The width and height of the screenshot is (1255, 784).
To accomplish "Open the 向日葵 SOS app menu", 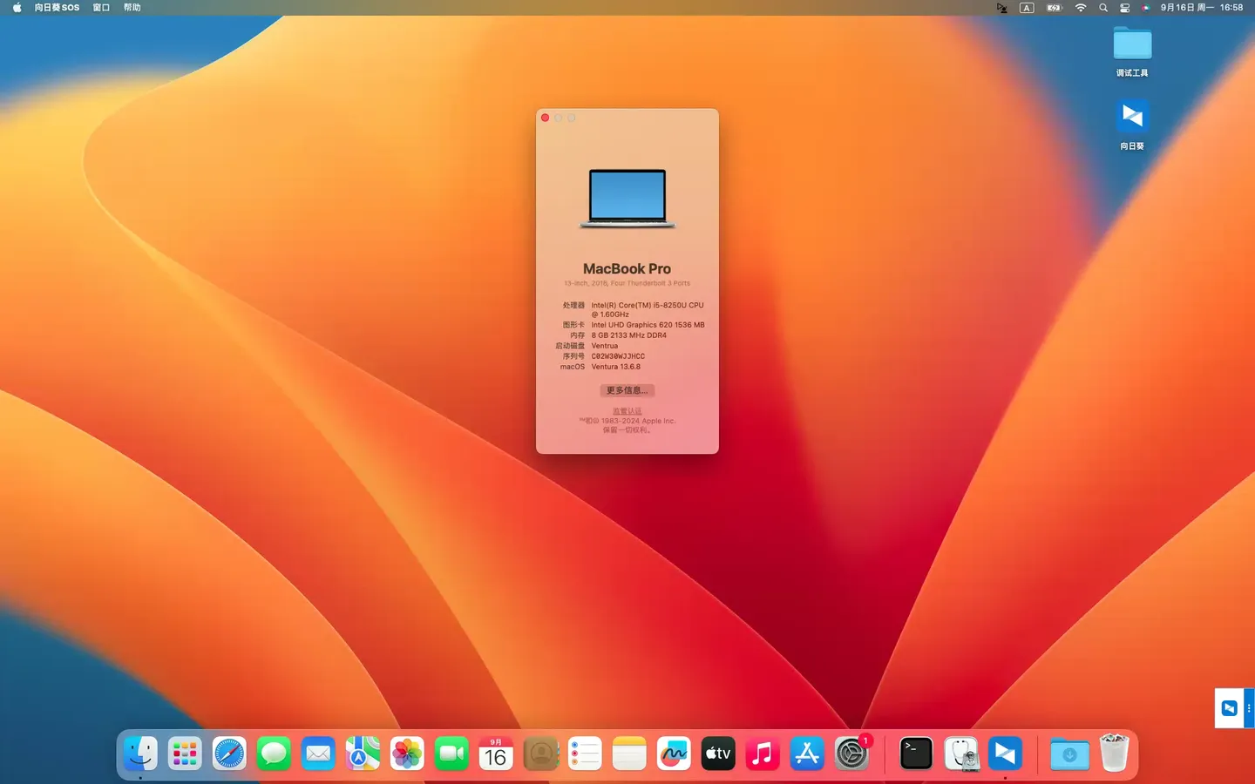I will (x=57, y=8).
